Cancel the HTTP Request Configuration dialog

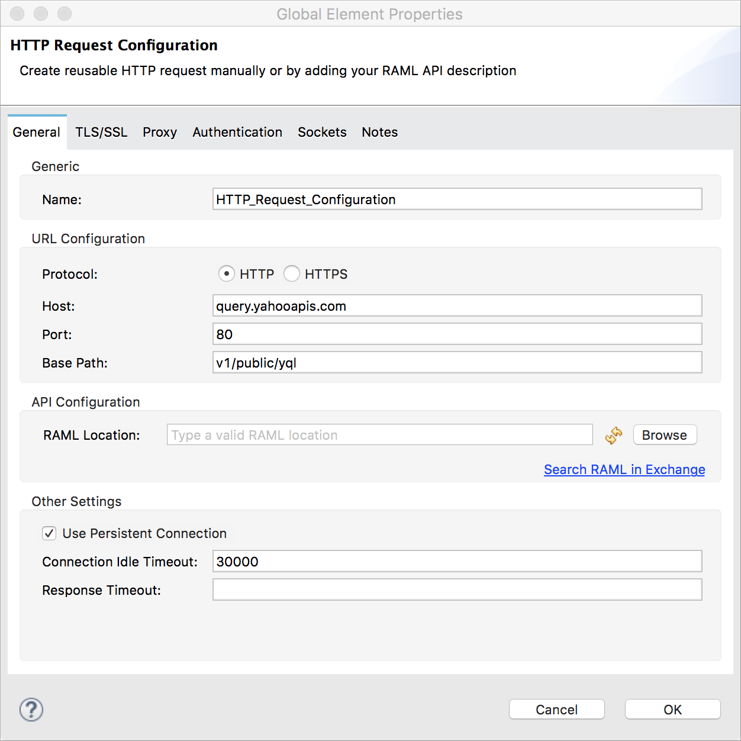(x=556, y=709)
